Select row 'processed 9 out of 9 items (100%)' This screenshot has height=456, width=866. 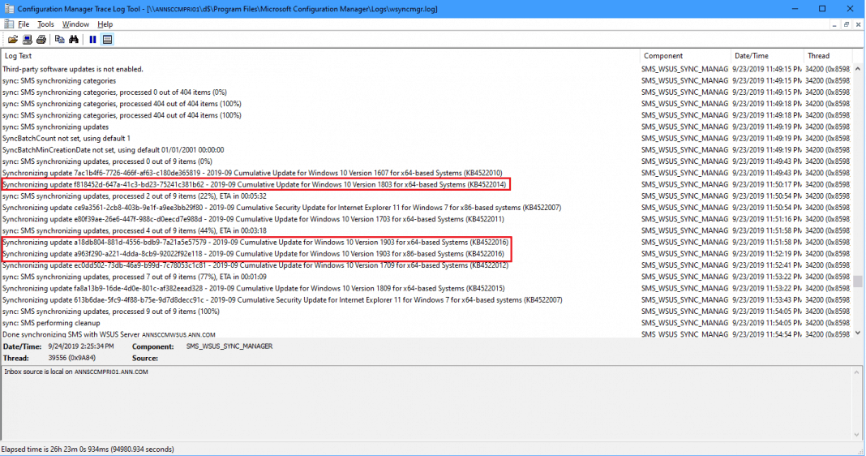[426, 312]
